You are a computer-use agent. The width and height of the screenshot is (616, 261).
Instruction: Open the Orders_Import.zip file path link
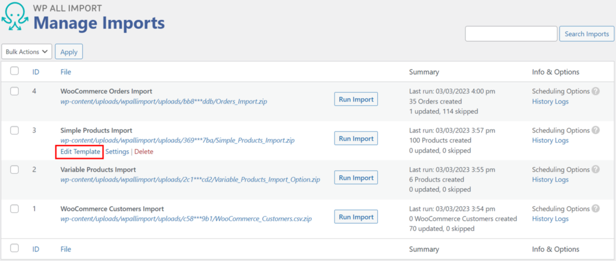164,101
